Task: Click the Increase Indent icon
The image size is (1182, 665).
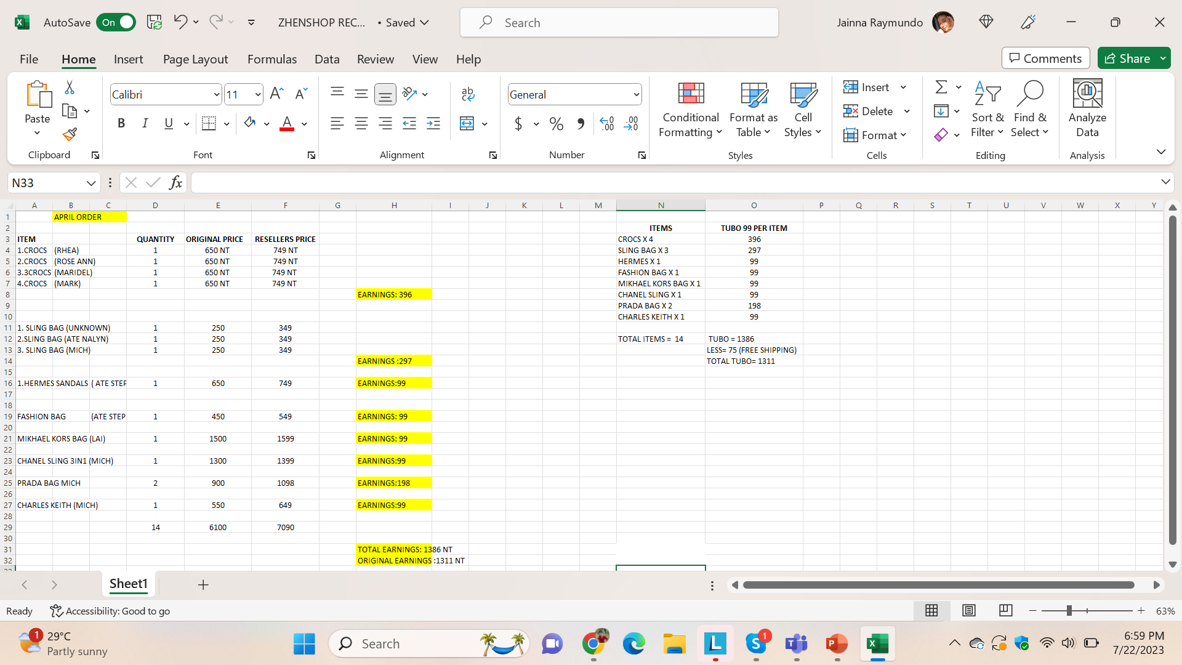Action: click(x=433, y=123)
